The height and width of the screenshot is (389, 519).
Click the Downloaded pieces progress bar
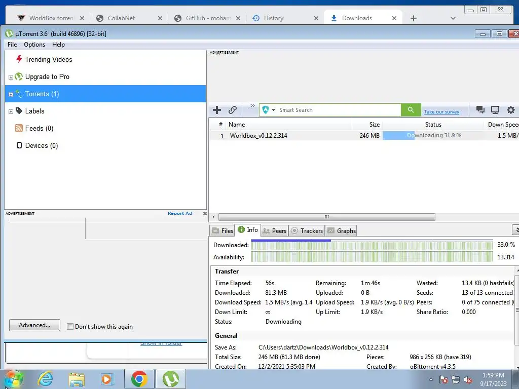tap(372, 245)
